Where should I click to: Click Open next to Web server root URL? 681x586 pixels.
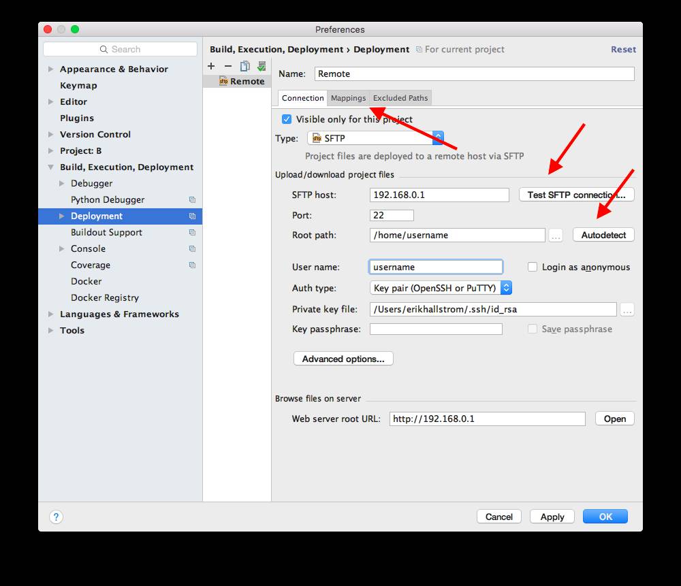tap(614, 419)
